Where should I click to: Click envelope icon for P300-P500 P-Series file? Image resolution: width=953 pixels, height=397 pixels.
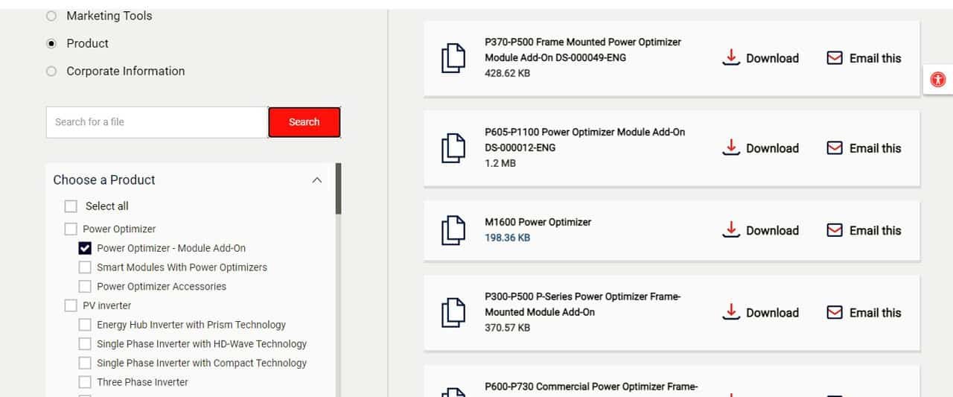click(x=835, y=313)
